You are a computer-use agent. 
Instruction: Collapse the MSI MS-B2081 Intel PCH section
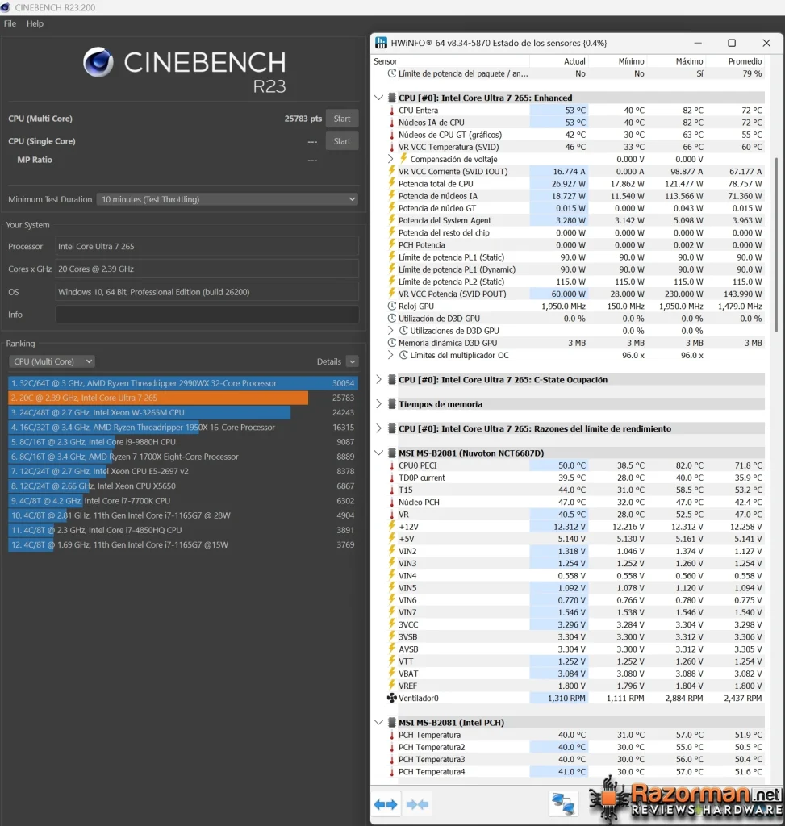(x=378, y=722)
